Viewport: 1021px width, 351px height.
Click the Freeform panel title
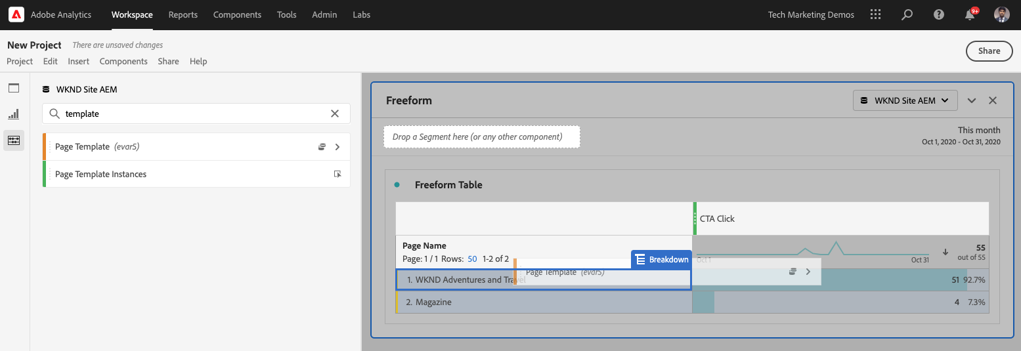pos(409,100)
